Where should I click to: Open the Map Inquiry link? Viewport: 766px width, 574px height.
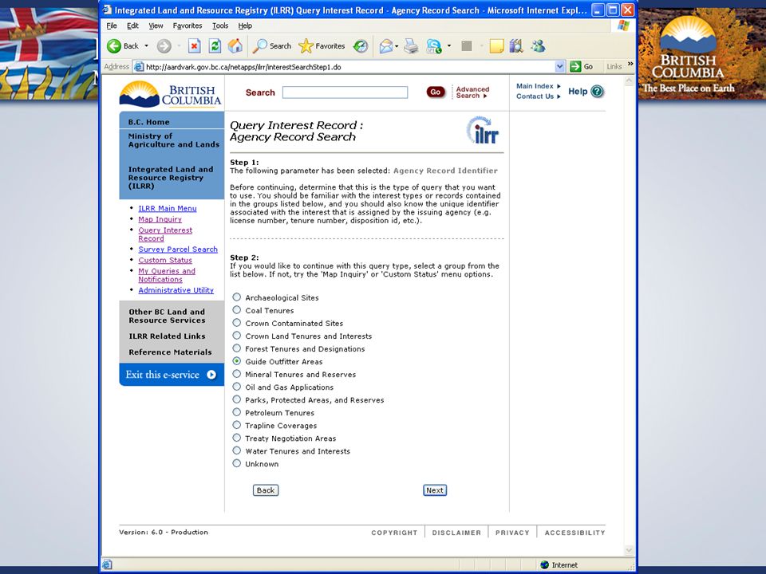(x=160, y=219)
